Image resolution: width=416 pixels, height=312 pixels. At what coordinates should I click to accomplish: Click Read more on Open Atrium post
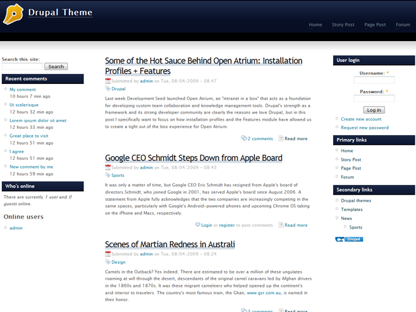296,138
